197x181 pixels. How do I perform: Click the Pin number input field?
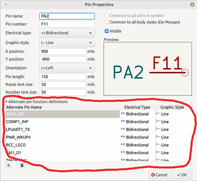[67, 24]
